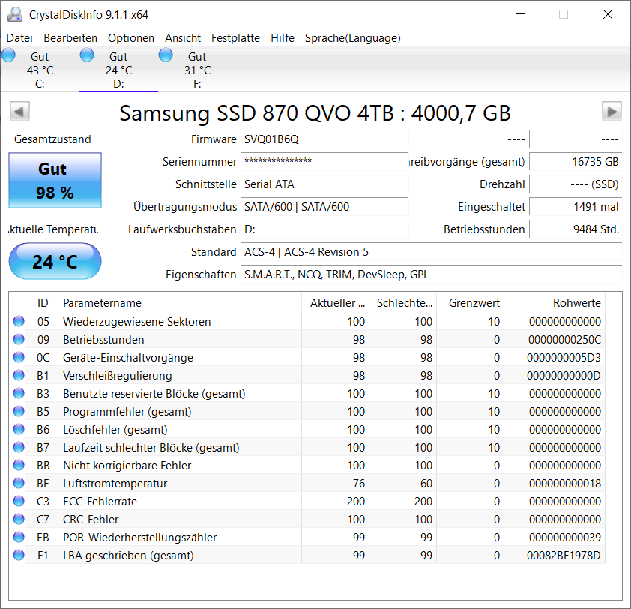631x609 pixels.
Task: Click status orb of Laufzeit schlechter Blöcke row
Action: (x=19, y=448)
